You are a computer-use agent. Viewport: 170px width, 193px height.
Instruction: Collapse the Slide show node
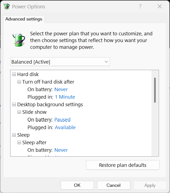click(x=19, y=112)
